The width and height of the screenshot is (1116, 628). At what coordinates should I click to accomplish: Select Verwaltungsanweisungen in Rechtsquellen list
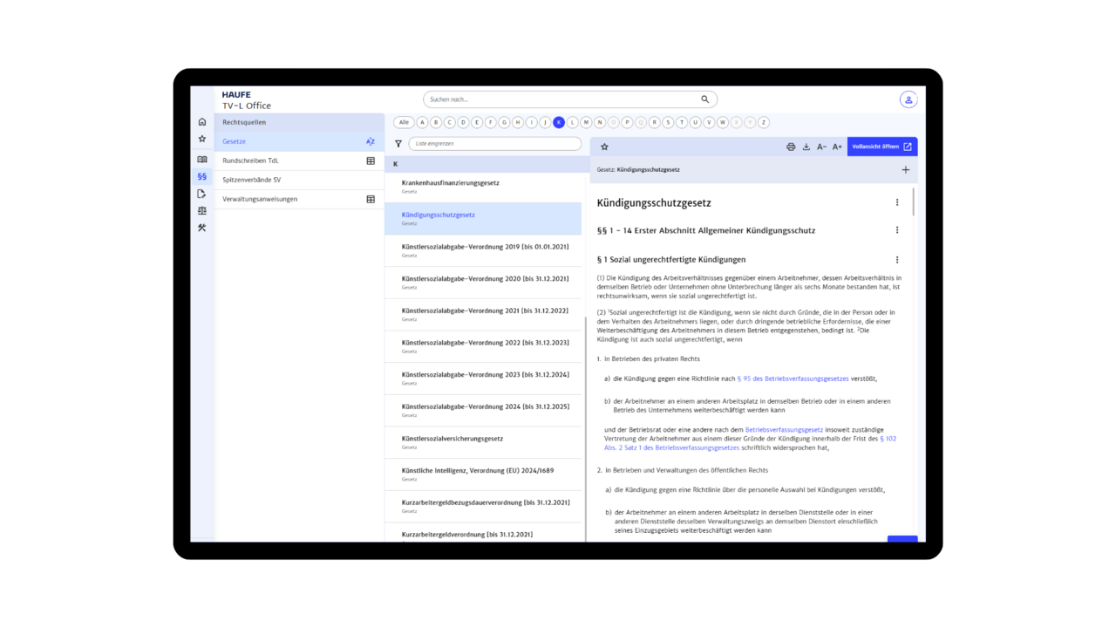(260, 199)
